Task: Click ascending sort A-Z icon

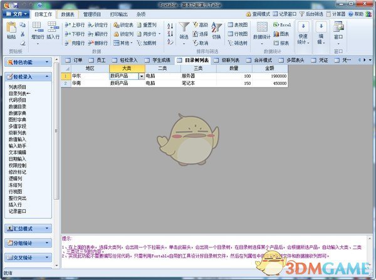Action: 170,26
